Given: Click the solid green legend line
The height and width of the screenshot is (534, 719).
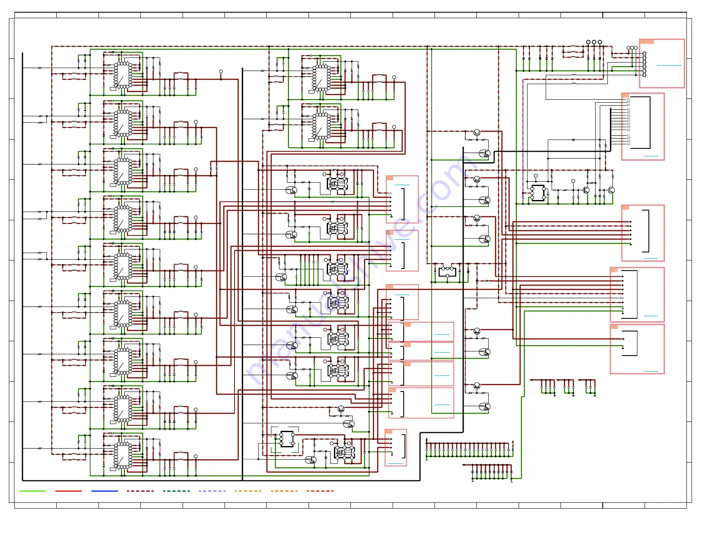Looking at the screenshot, I should click(x=33, y=491).
